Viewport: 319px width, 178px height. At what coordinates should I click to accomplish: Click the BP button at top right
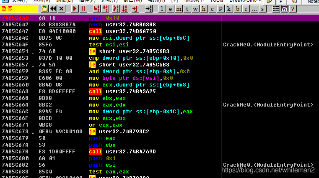(269, 2)
